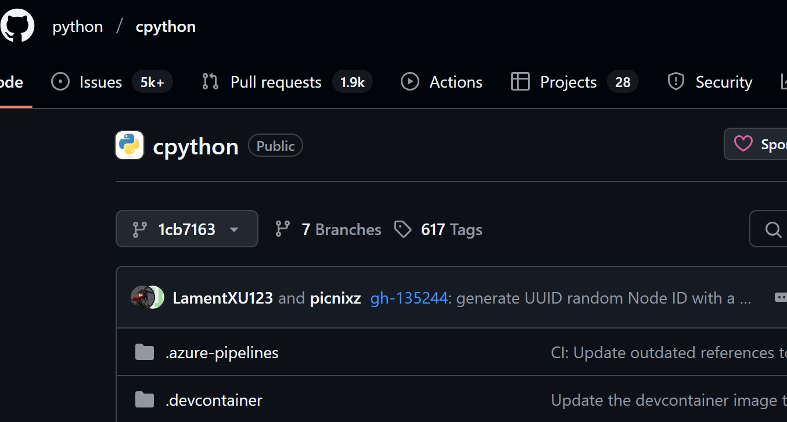This screenshot has height=422, width=787.
Task: Click the .azure-pipelines folder icon
Action: coord(145,352)
